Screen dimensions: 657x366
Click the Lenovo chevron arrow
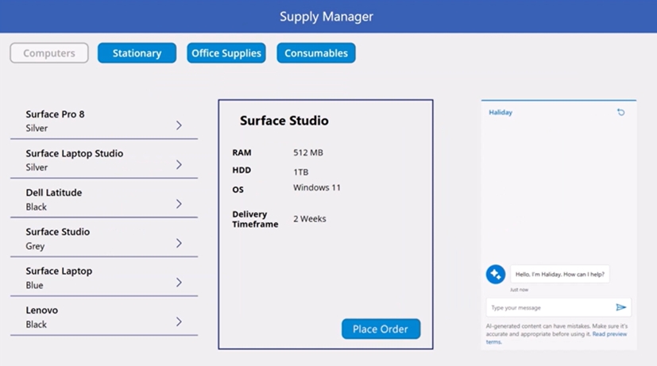click(x=179, y=322)
